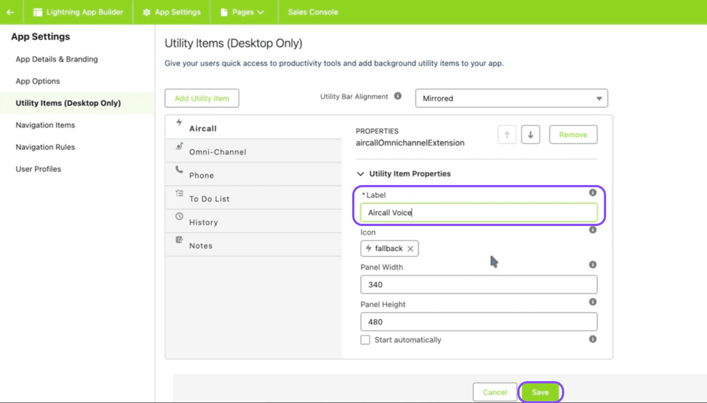Click the Lightning App Builder icon

tap(38, 12)
